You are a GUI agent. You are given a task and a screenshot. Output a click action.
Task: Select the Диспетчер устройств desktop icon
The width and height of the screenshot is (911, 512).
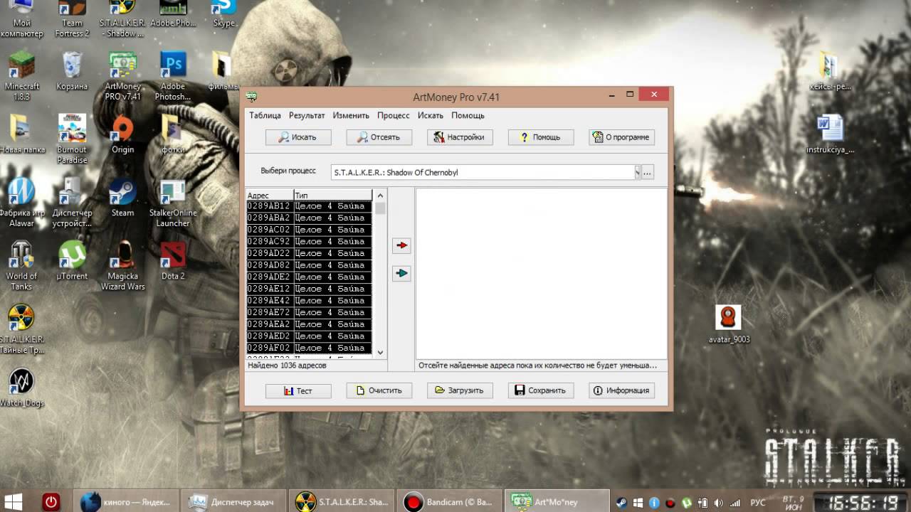coord(72,203)
